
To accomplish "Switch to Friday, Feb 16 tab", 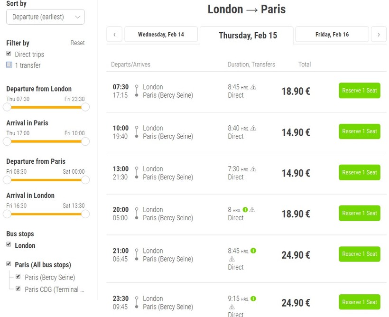I will pyautogui.click(x=332, y=35).
